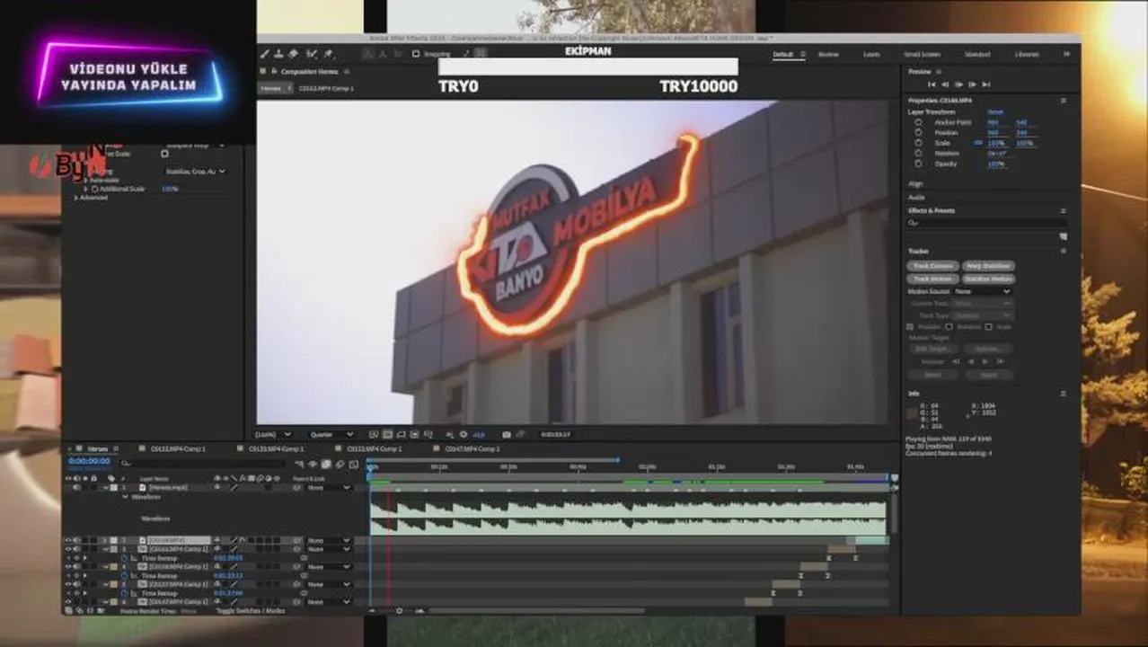The height and width of the screenshot is (647, 1148).
Task: Step back one frame in Preview panel
Action: 945,84
